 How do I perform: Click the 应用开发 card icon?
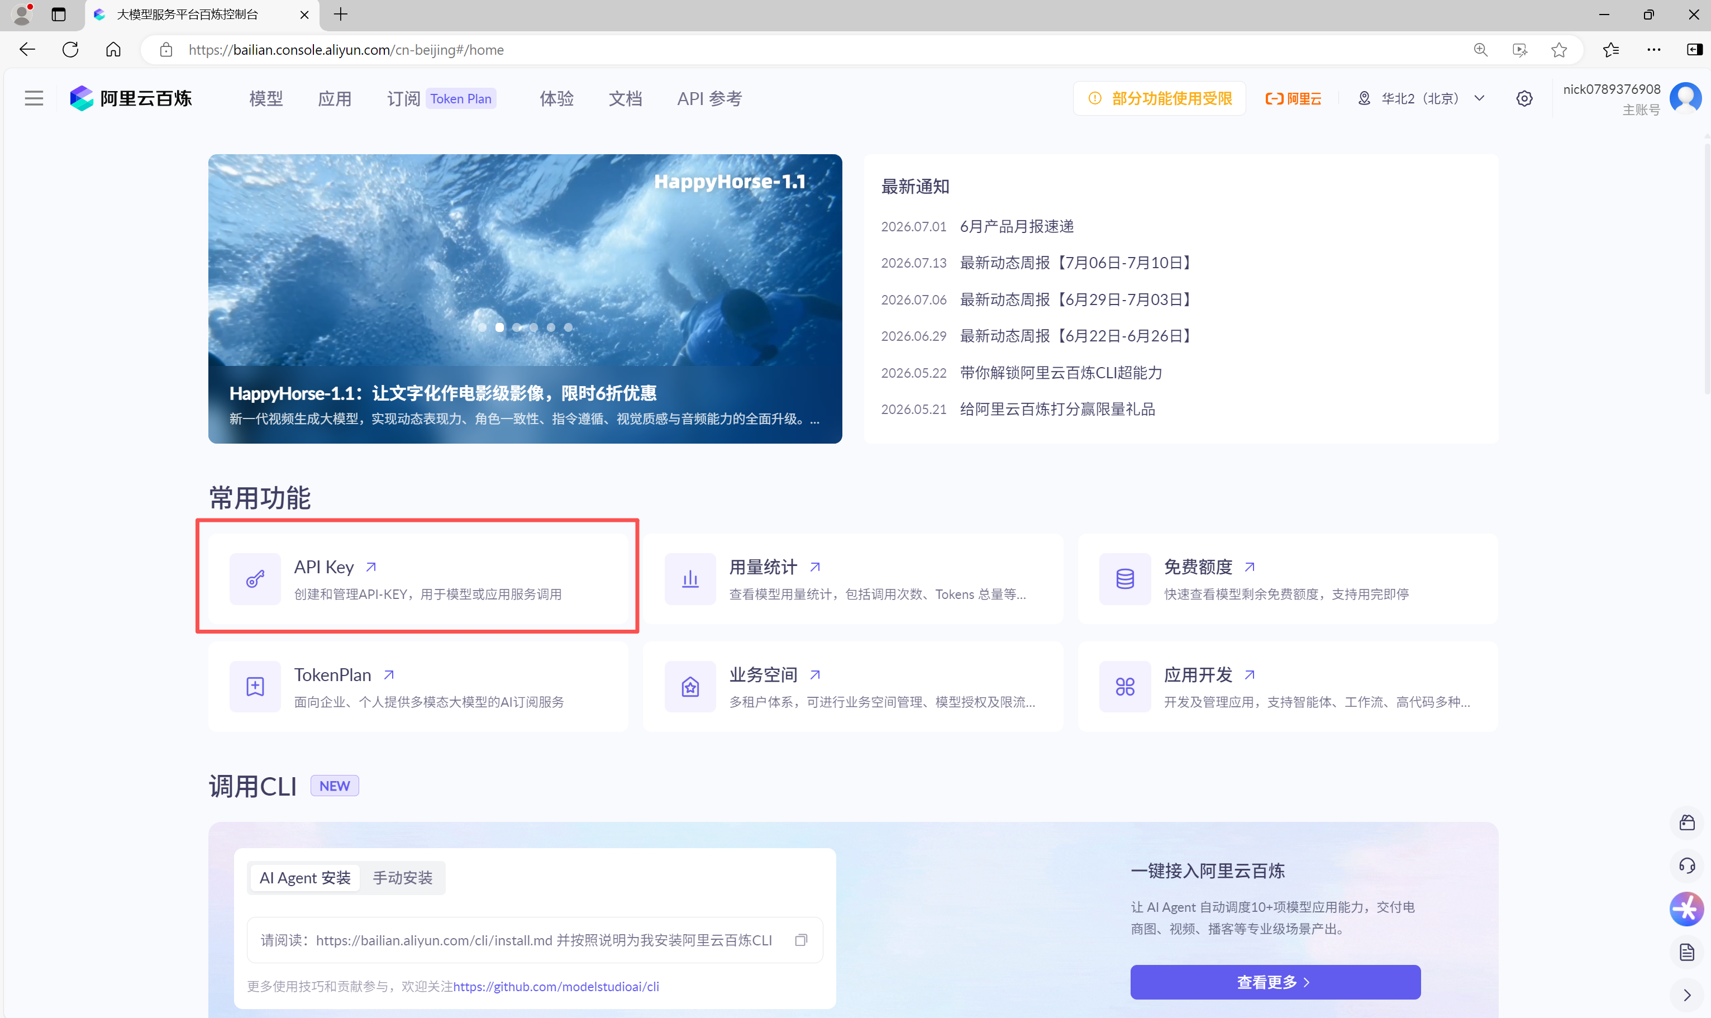click(1124, 687)
